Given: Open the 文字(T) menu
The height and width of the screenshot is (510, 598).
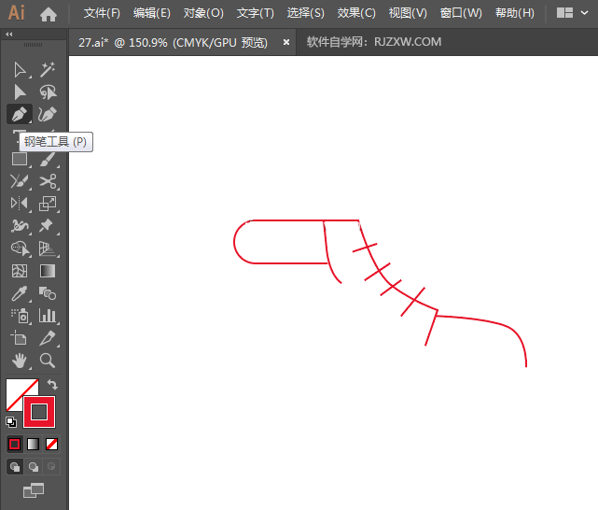Looking at the screenshot, I should tap(255, 13).
